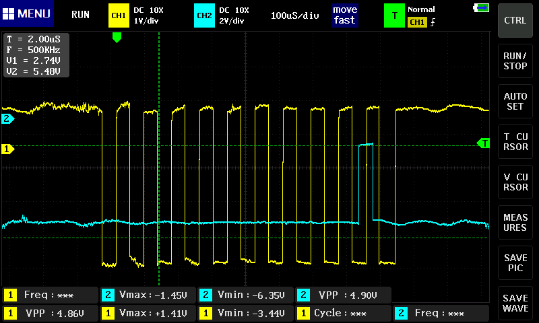Image resolution: width=539 pixels, height=323 pixels.
Task: Click the green trigger T badge
Action: point(394,15)
